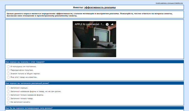Image resolution: width=189 pixels, height=111 pixels.
Task: Open the video title 'APPLE IIc commercial'
Action: tap(89, 24)
